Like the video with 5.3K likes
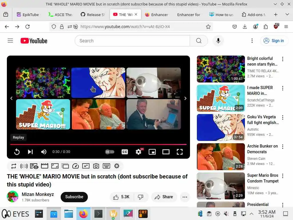 point(121,197)
